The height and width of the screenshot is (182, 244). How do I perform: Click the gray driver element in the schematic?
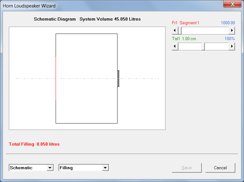(x=118, y=78)
